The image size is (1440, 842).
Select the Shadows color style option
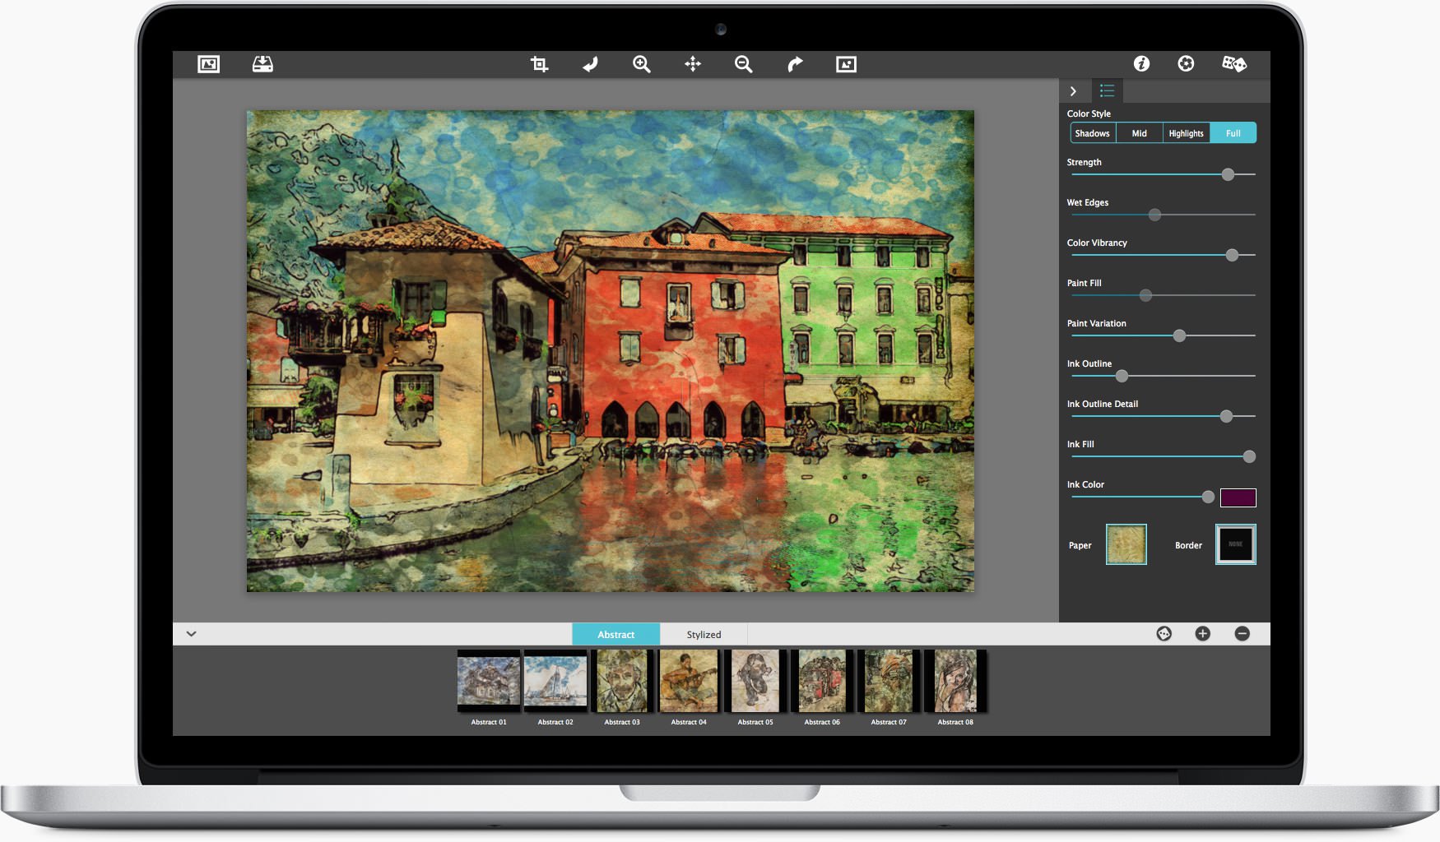pos(1092,132)
